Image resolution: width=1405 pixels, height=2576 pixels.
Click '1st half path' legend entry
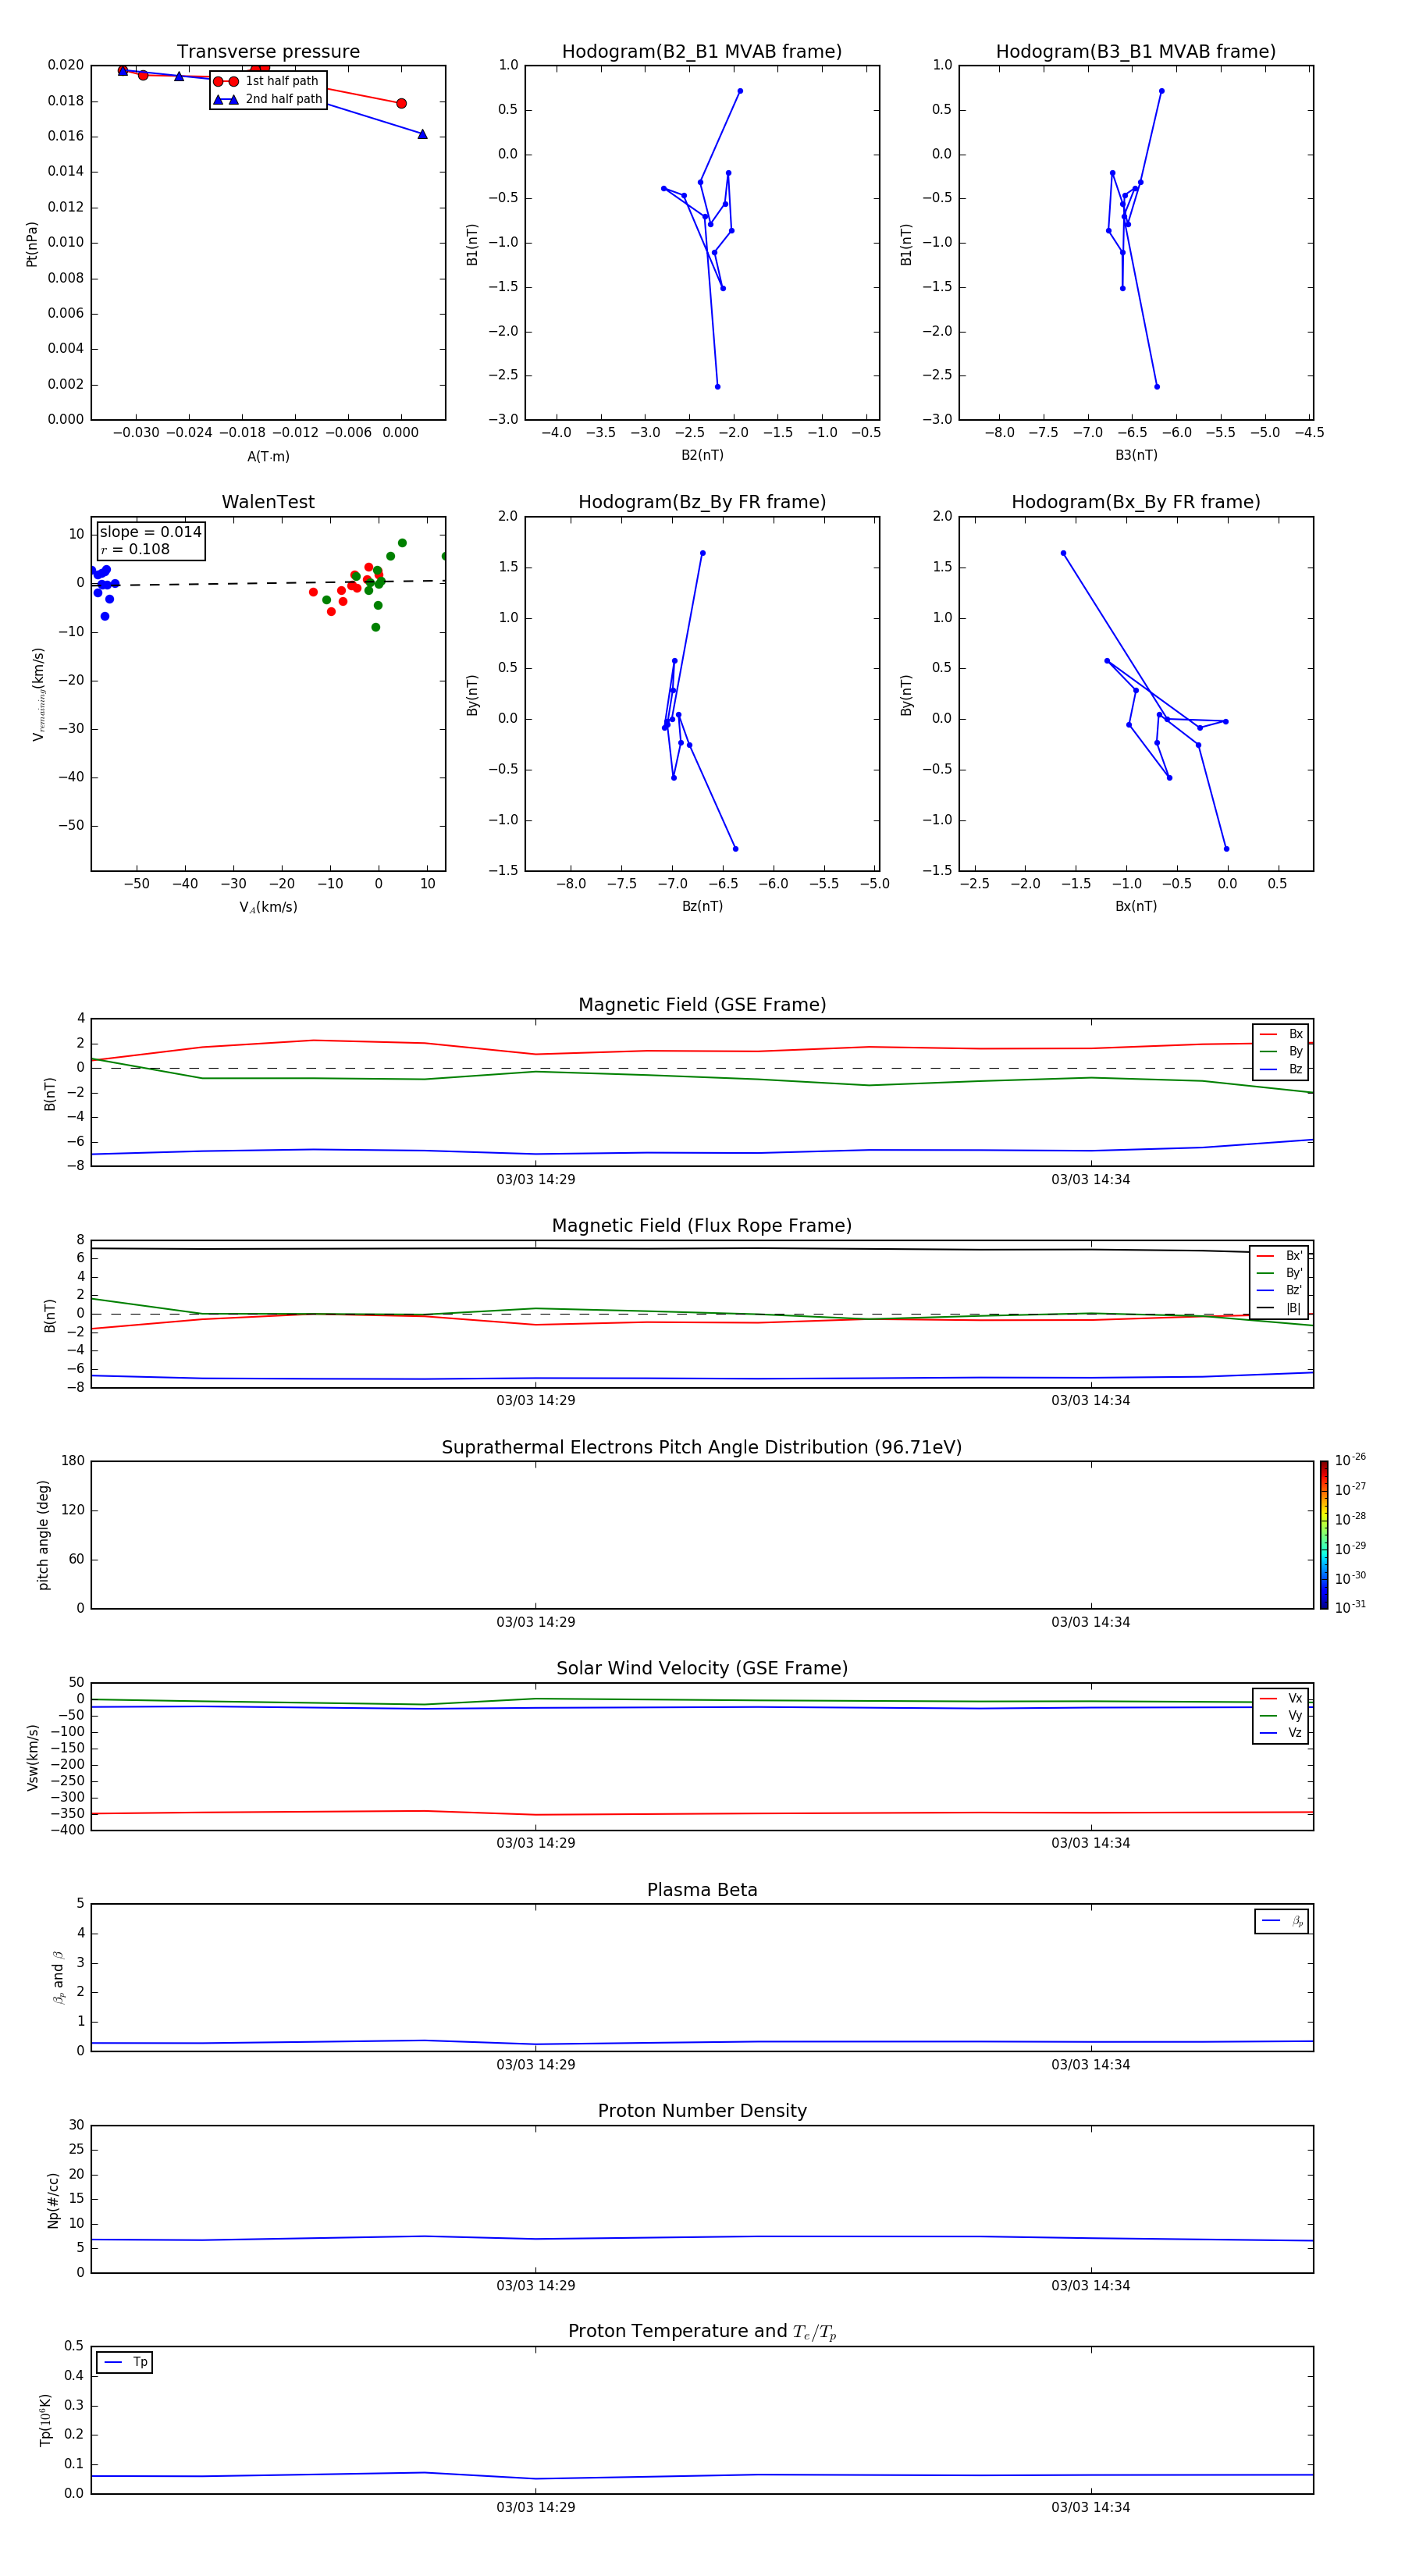[266, 81]
